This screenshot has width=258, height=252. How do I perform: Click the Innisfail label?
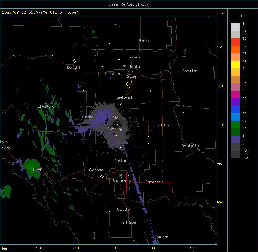pyautogui.click(x=124, y=98)
